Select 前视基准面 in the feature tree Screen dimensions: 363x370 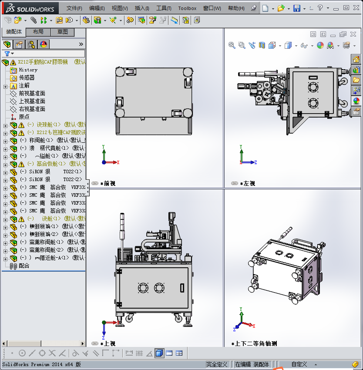32,94
